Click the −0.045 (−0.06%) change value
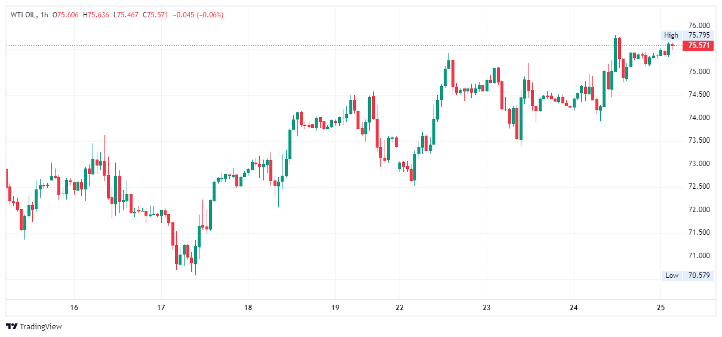Screen dimensions: 722x337 (198, 14)
